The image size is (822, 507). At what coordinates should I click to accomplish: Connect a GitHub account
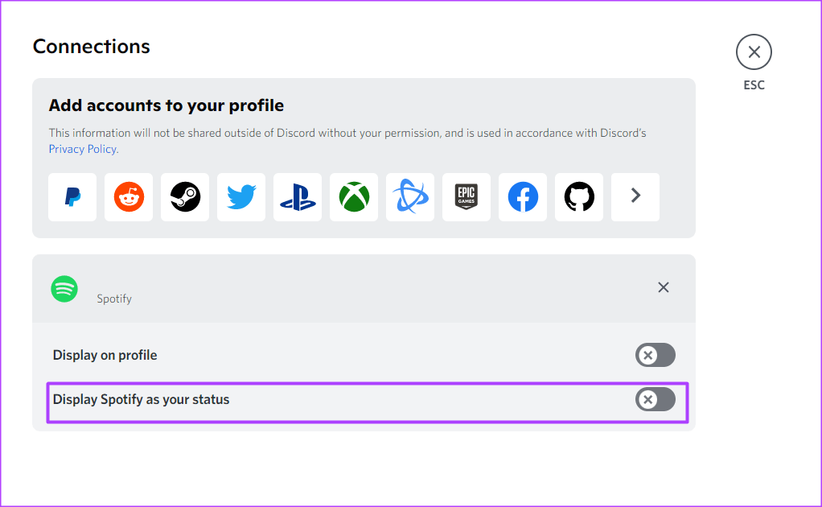point(579,197)
